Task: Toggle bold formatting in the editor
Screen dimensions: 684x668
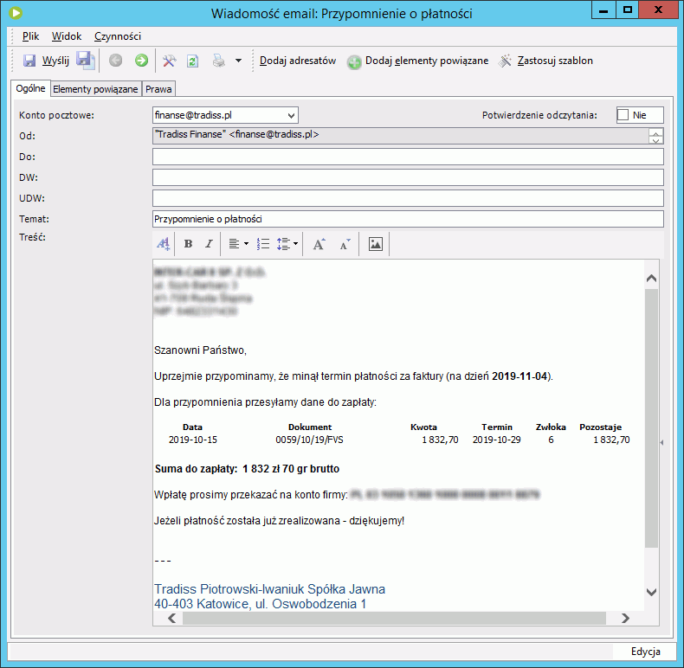Action: coord(188,244)
